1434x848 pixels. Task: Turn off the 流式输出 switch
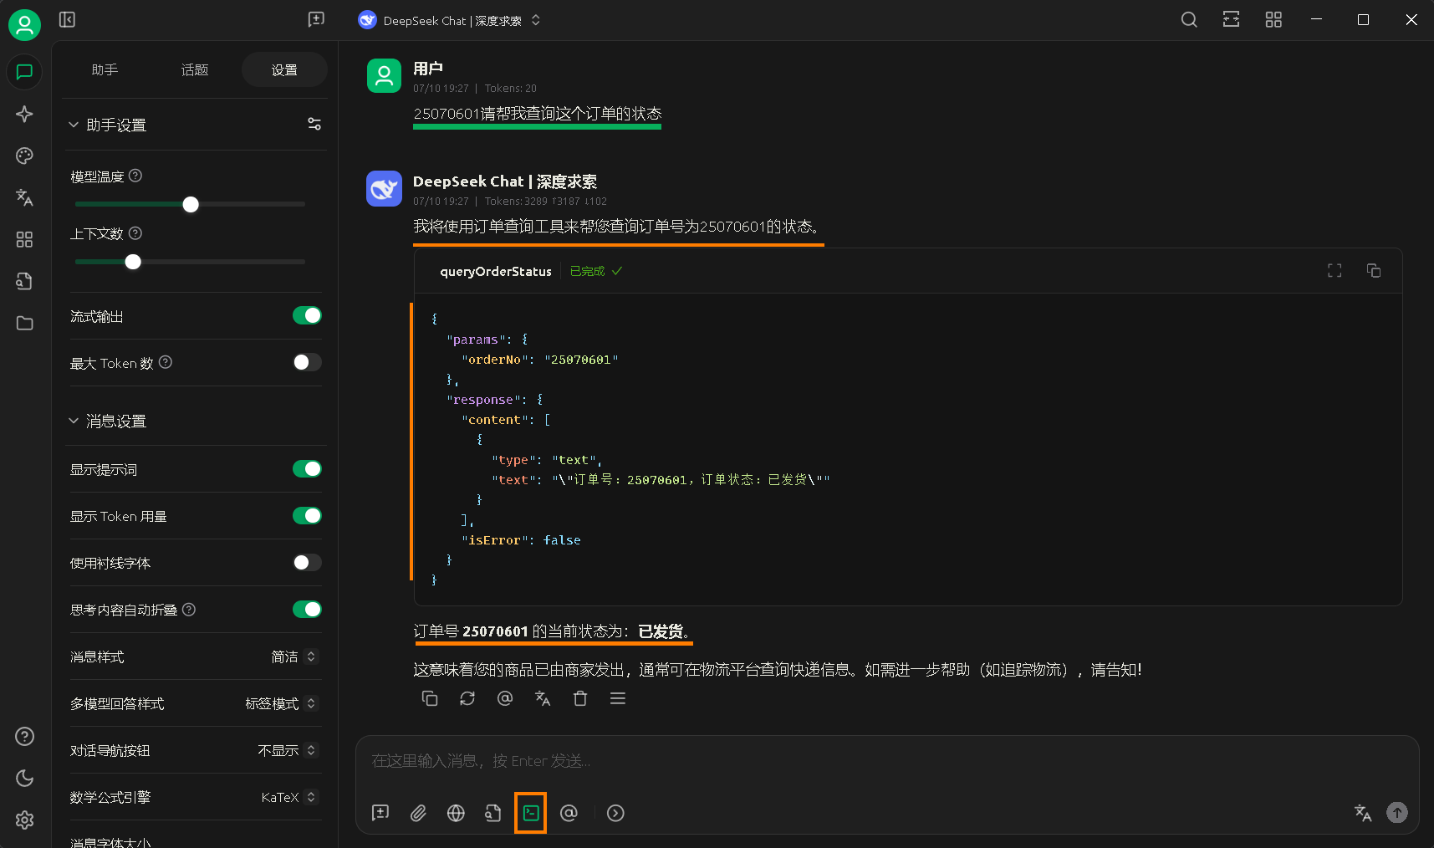click(307, 315)
